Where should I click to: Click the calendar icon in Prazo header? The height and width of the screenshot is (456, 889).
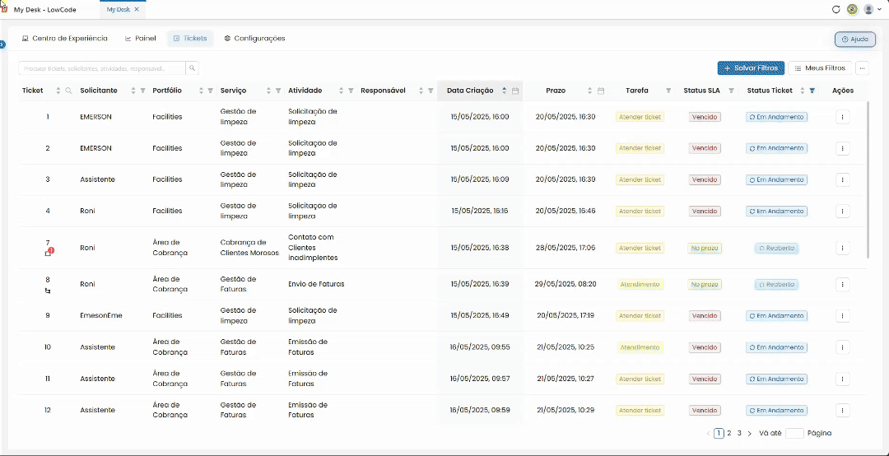pos(601,91)
